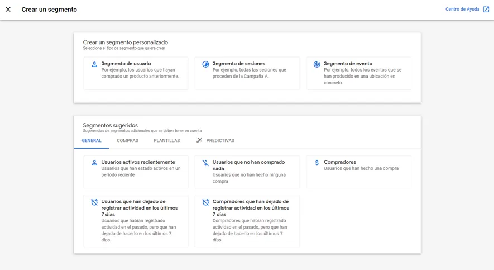
Task: Click the dollar sign Compradores icon
Action: point(316,163)
